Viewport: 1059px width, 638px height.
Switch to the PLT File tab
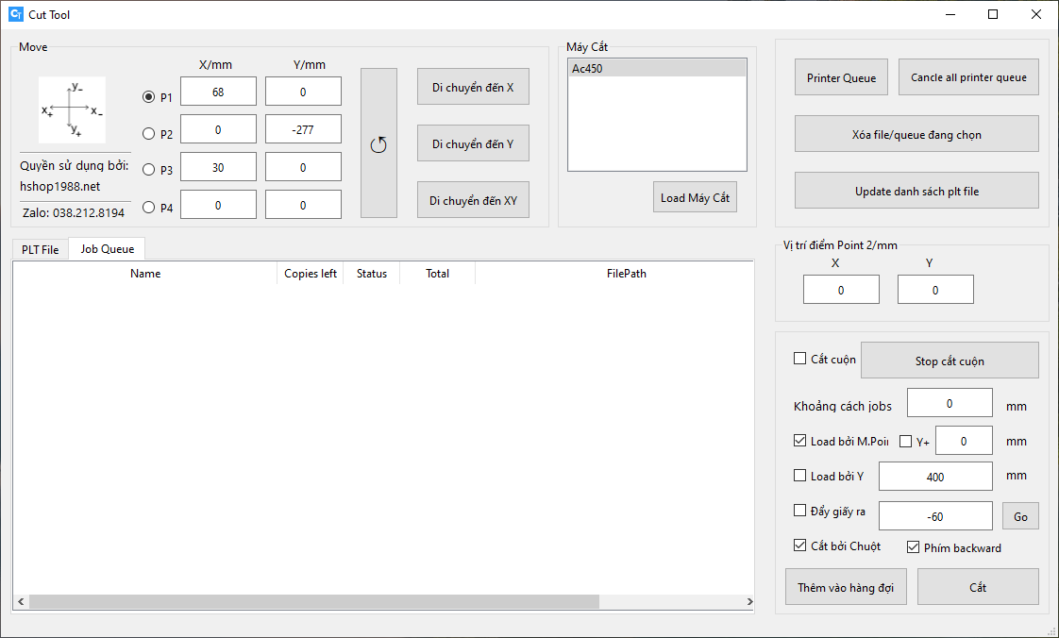point(41,249)
